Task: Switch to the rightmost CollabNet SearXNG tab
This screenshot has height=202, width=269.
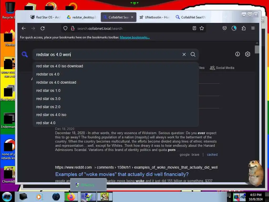Action: (191, 17)
